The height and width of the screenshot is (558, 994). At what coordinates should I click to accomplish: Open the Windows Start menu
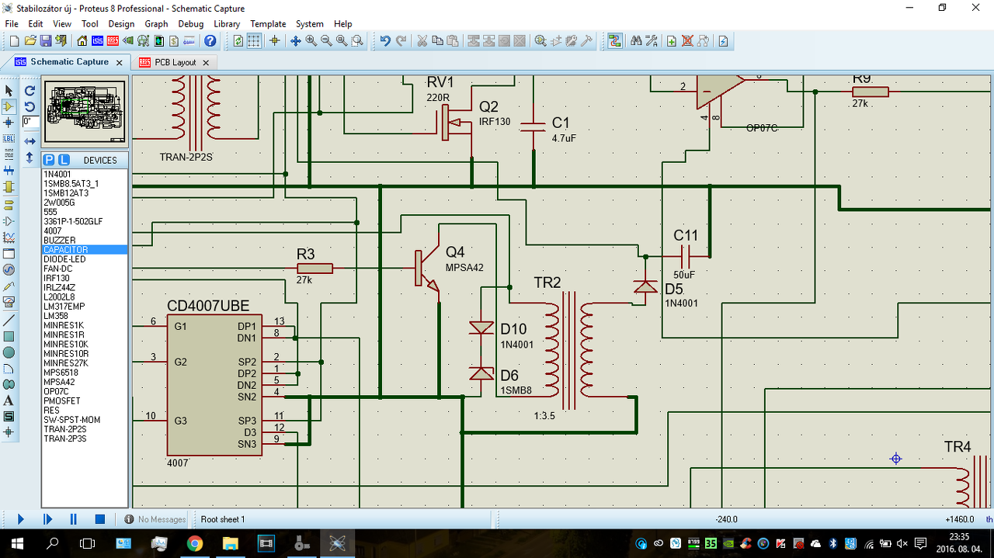click(17, 543)
